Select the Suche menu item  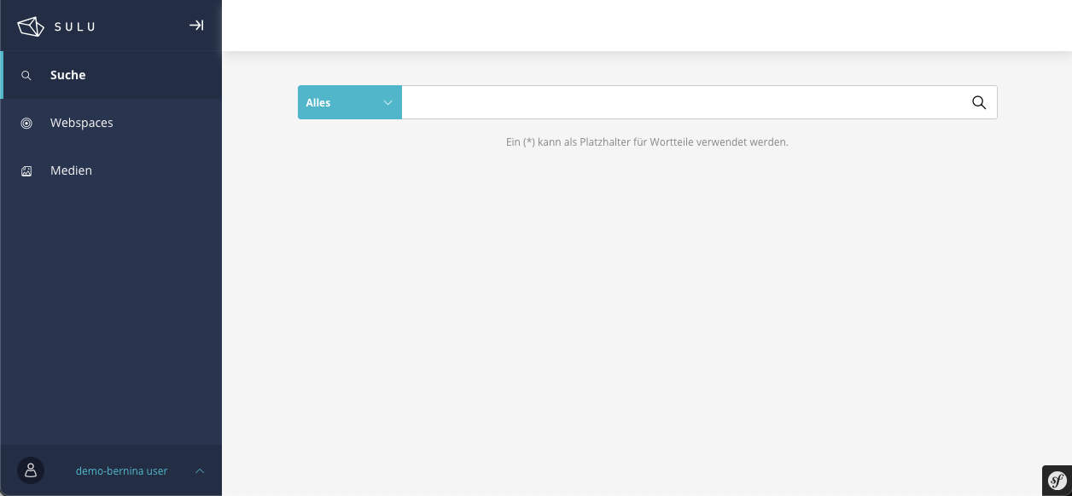pos(68,75)
